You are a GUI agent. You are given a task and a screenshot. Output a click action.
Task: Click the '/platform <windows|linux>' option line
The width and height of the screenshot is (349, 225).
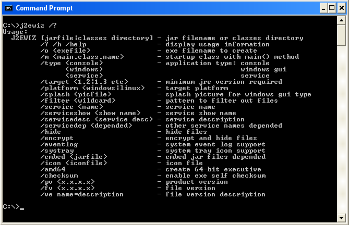click(x=92, y=88)
